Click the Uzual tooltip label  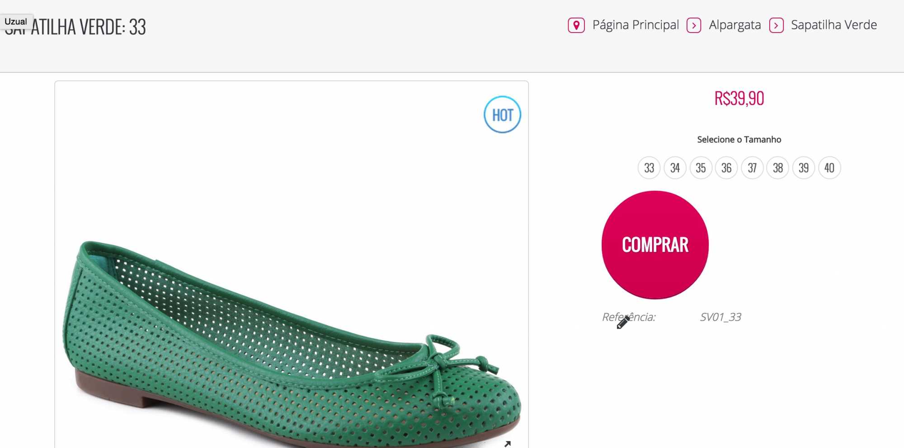click(x=16, y=21)
